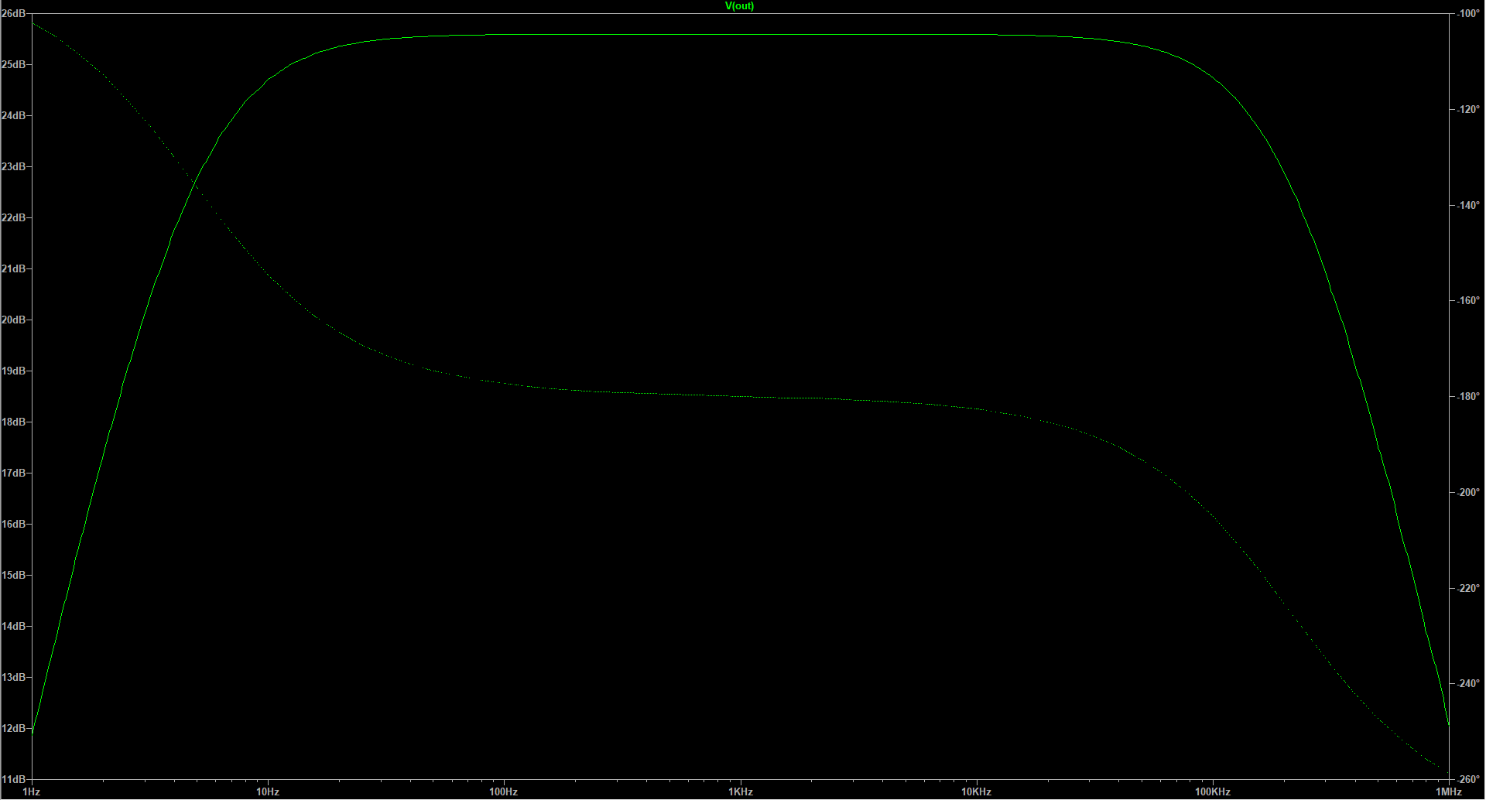Click the 21dB axis label
Image resolution: width=1486 pixels, height=800 pixels.
coord(13,268)
